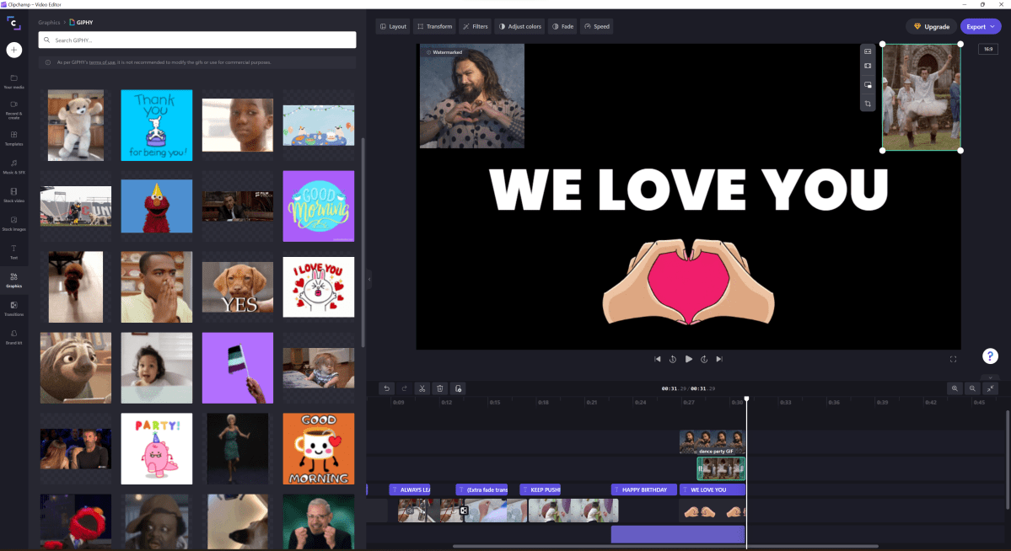1011x551 pixels.
Task: Zoom out on the timeline
Action: (972, 388)
